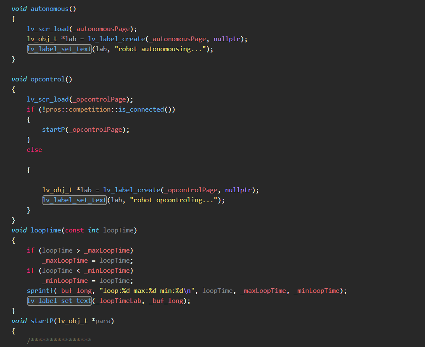425x347 pixels.
Task: Click competition in pros::competition
Action: (90, 109)
